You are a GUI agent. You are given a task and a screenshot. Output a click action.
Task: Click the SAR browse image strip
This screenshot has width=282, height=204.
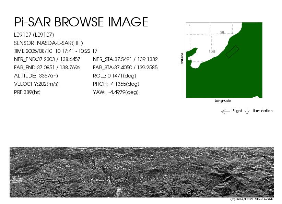tap(142, 172)
